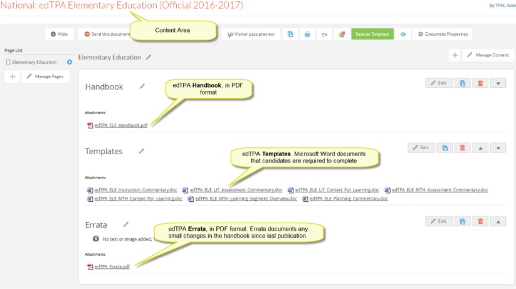This screenshot has height=289, width=516.
Task: Click the National: edTPA Elementary Education title
Action: (122, 5)
